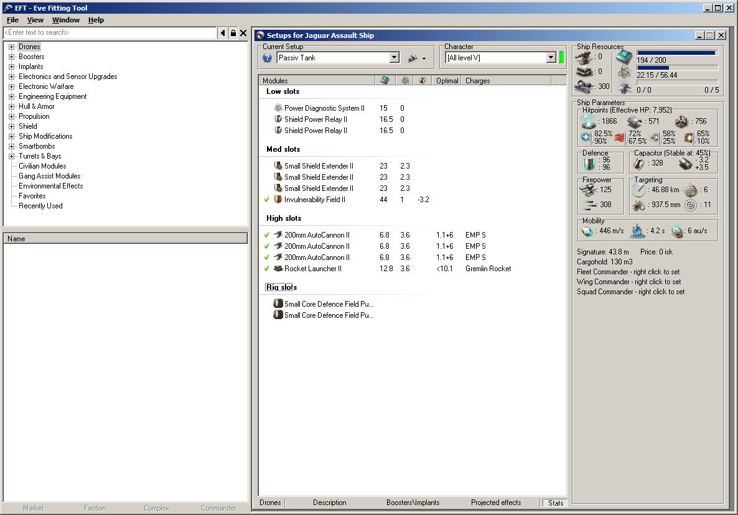Image resolution: width=738 pixels, height=515 pixels.
Task: Open the Current Setup dropdown showing Passiv Tank
Action: 395,58
